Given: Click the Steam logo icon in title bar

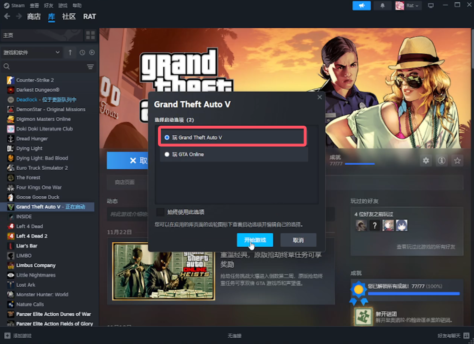Looking at the screenshot, I should [x=6, y=5].
